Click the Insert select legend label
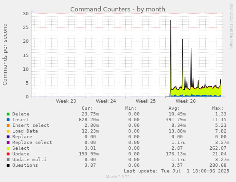 click(x=31, y=125)
